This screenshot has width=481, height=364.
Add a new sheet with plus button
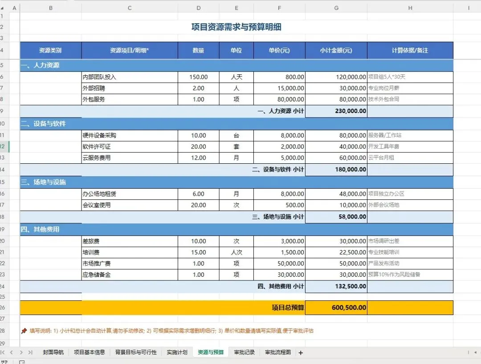[x=301, y=353]
